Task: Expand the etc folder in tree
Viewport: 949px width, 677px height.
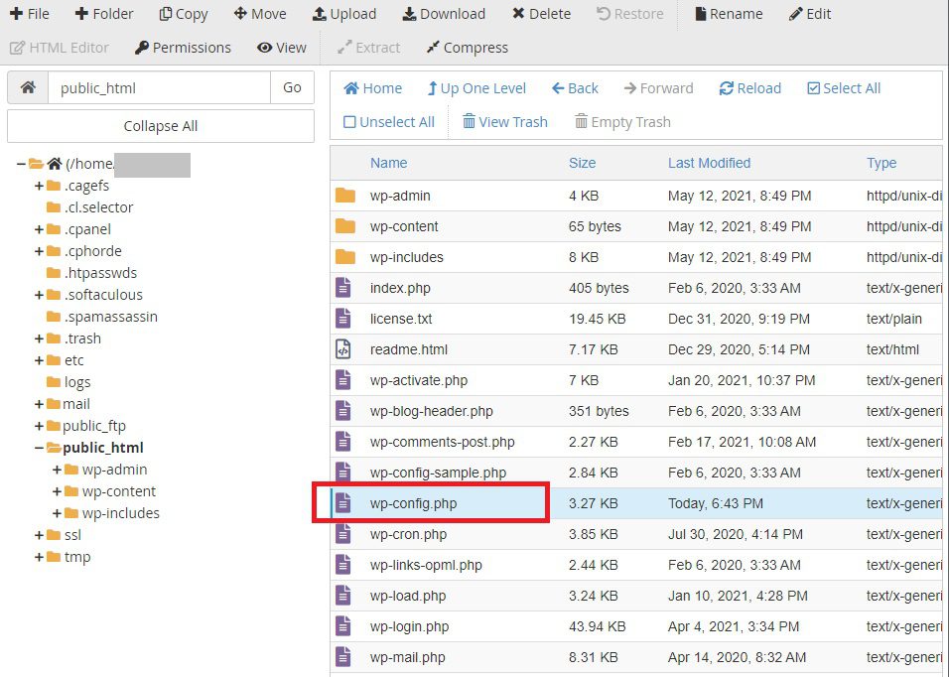Action: (x=40, y=360)
